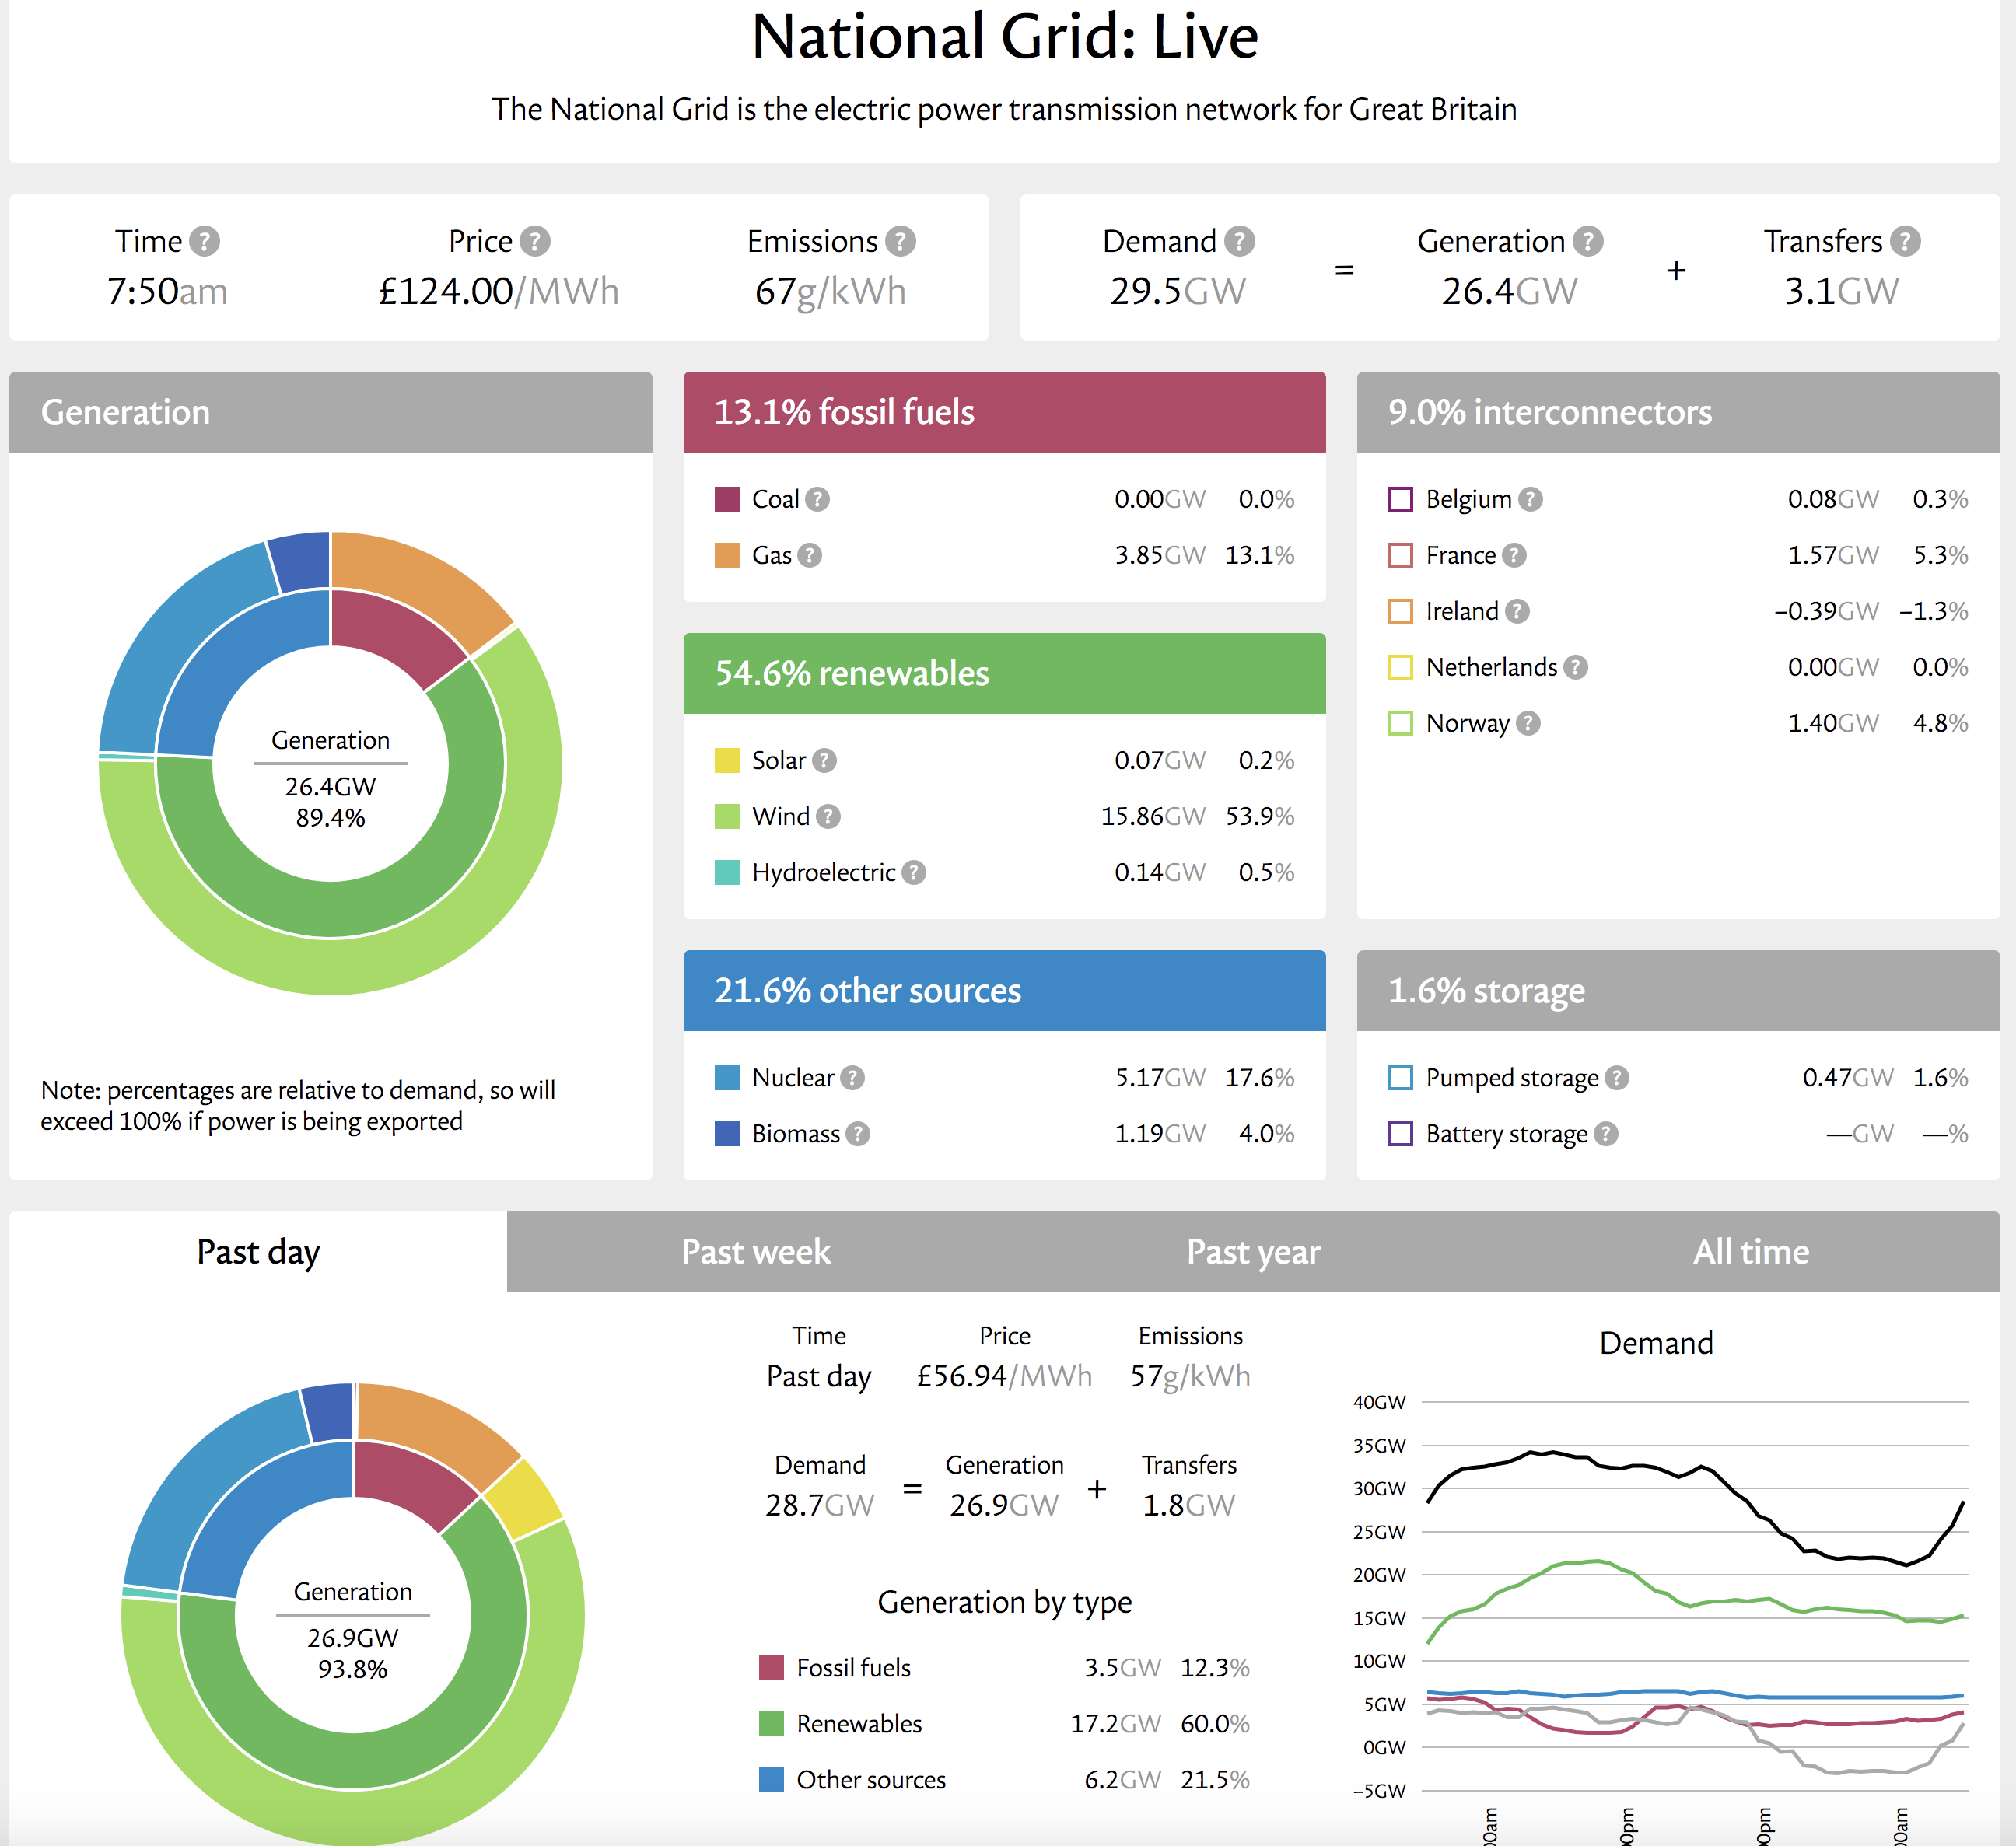The height and width of the screenshot is (1846, 2016).
Task: Open the help tooltip for Demand
Action: 1240,241
